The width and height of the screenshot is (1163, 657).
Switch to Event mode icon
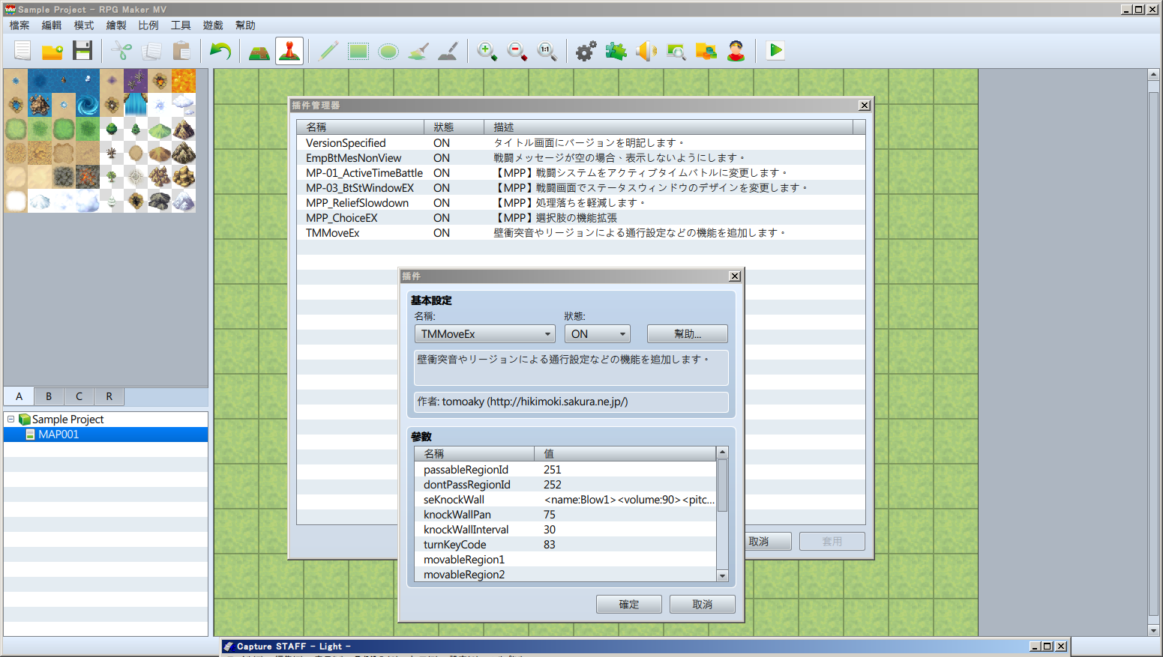(289, 51)
